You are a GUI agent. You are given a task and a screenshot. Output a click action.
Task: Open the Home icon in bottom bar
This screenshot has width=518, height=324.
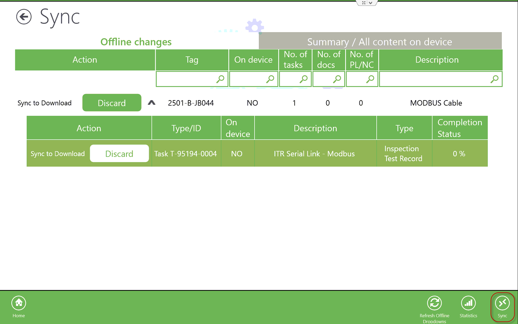point(19,303)
